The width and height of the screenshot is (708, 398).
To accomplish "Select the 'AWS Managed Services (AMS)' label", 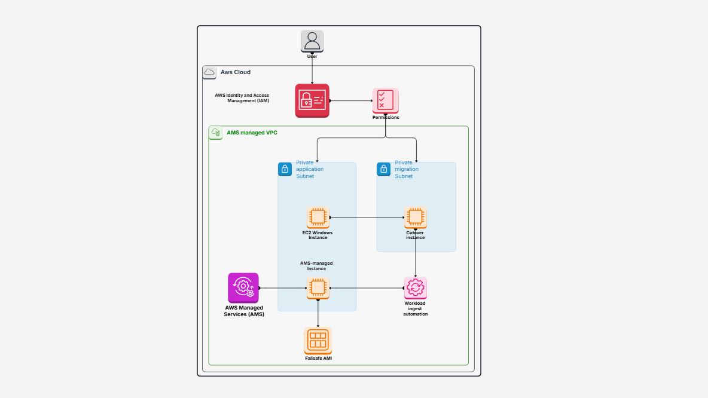I will (x=244, y=311).
